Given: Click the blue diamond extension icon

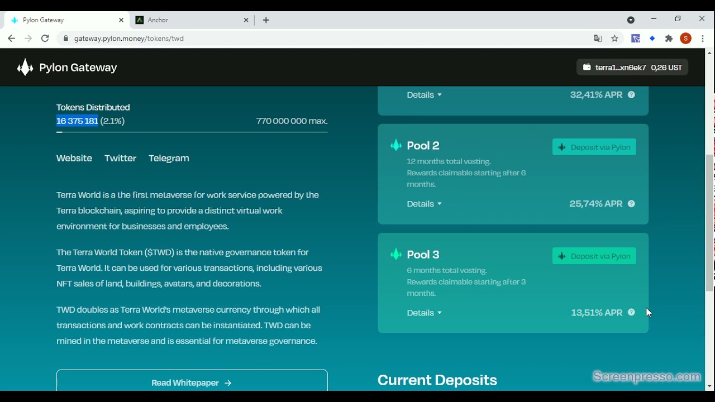Looking at the screenshot, I should (652, 39).
